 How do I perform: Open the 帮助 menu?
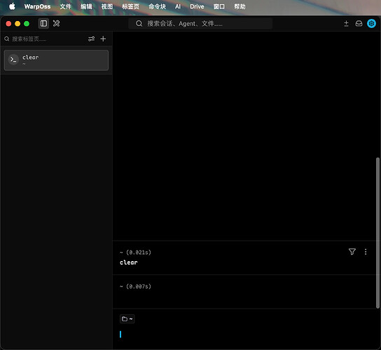[240, 6]
